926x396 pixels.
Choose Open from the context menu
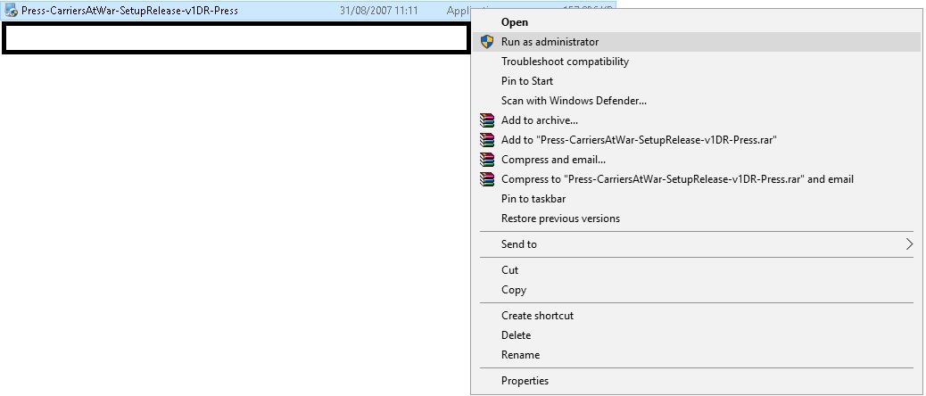pos(515,22)
